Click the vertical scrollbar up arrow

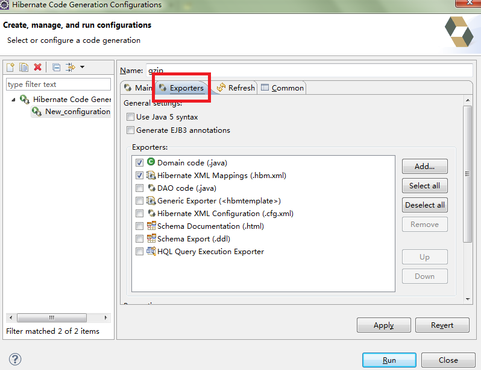click(x=468, y=100)
